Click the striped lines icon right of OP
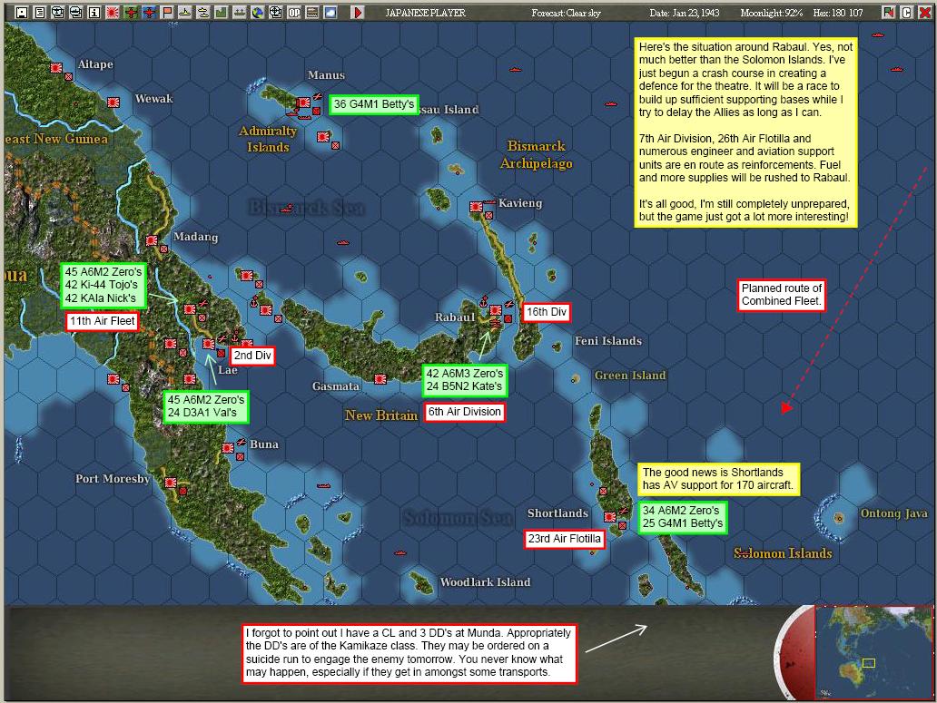This screenshot has height=703, width=937. pyautogui.click(x=312, y=12)
